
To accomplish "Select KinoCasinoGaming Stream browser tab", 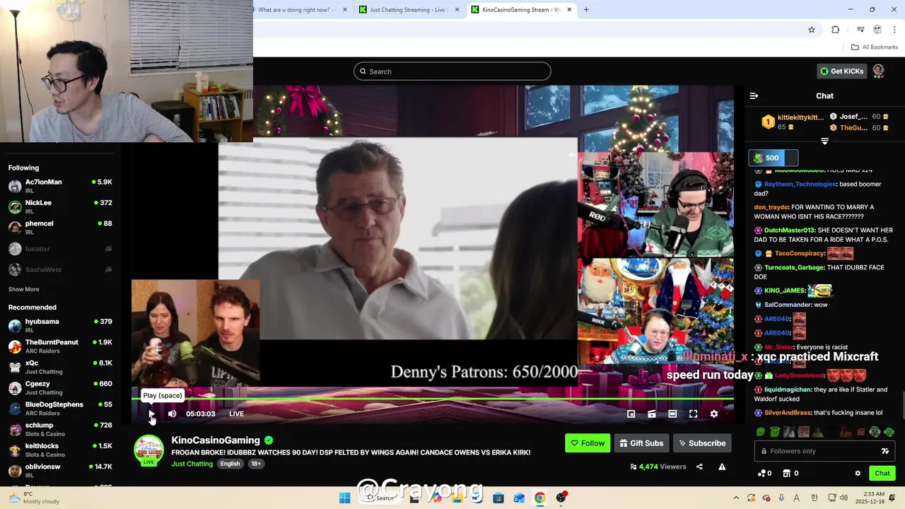I will tap(520, 10).
